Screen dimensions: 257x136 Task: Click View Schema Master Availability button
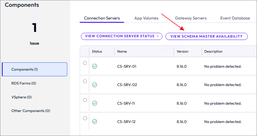[x=206, y=36]
